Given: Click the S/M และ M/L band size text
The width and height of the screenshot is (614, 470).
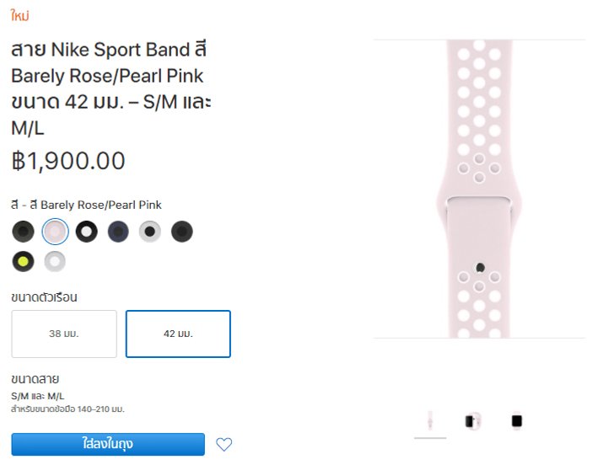Looking at the screenshot, I should [x=38, y=396].
